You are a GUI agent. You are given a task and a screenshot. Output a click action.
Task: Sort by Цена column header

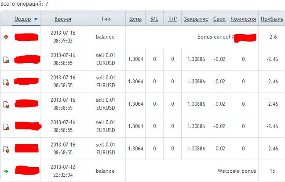(x=135, y=19)
